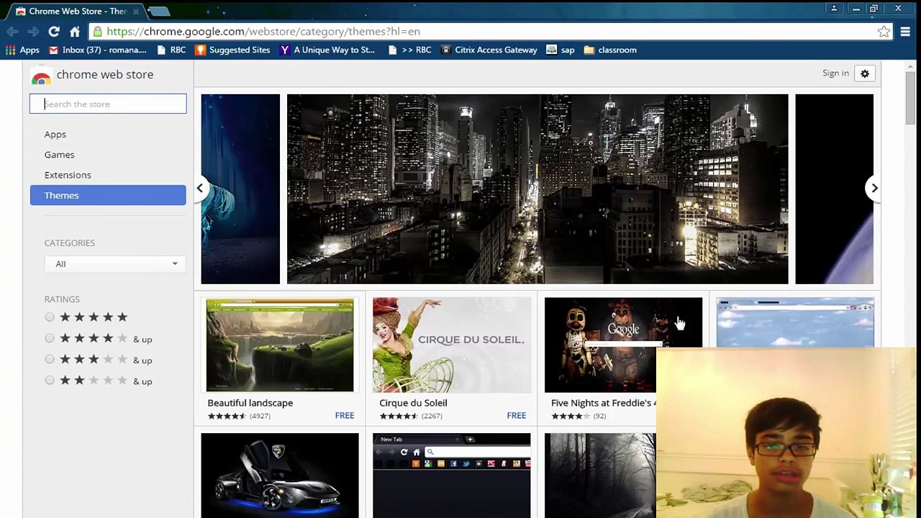Open the Beautiful landscape theme thumbnail

(x=280, y=345)
